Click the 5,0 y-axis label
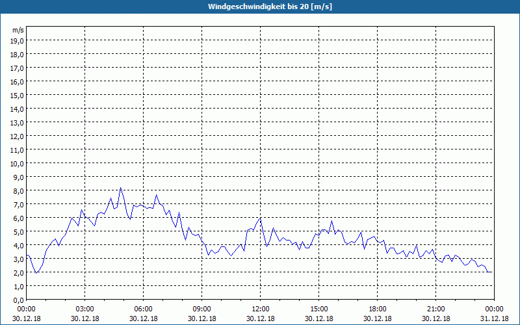This screenshot has height=325, width=520. [19, 232]
